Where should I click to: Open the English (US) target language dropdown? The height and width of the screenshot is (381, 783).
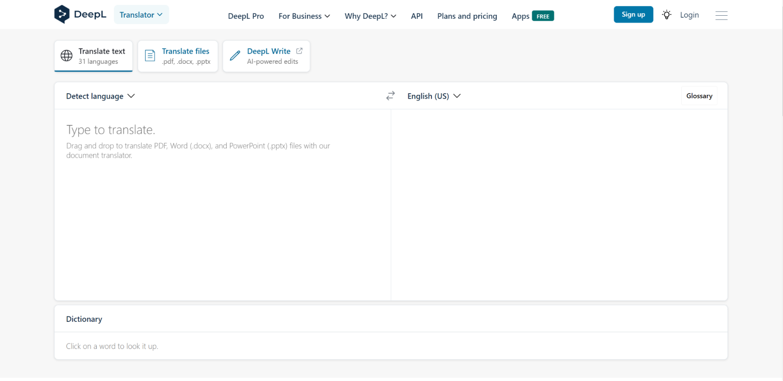click(434, 96)
